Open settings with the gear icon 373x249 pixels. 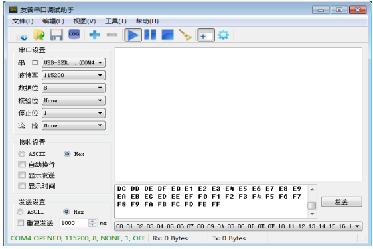[224, 35]
